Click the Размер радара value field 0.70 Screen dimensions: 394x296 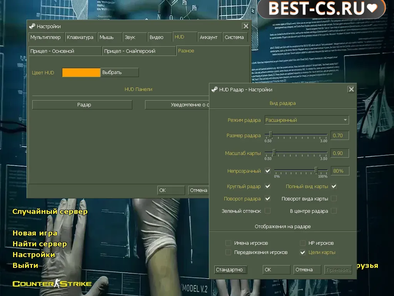(340, 135)
